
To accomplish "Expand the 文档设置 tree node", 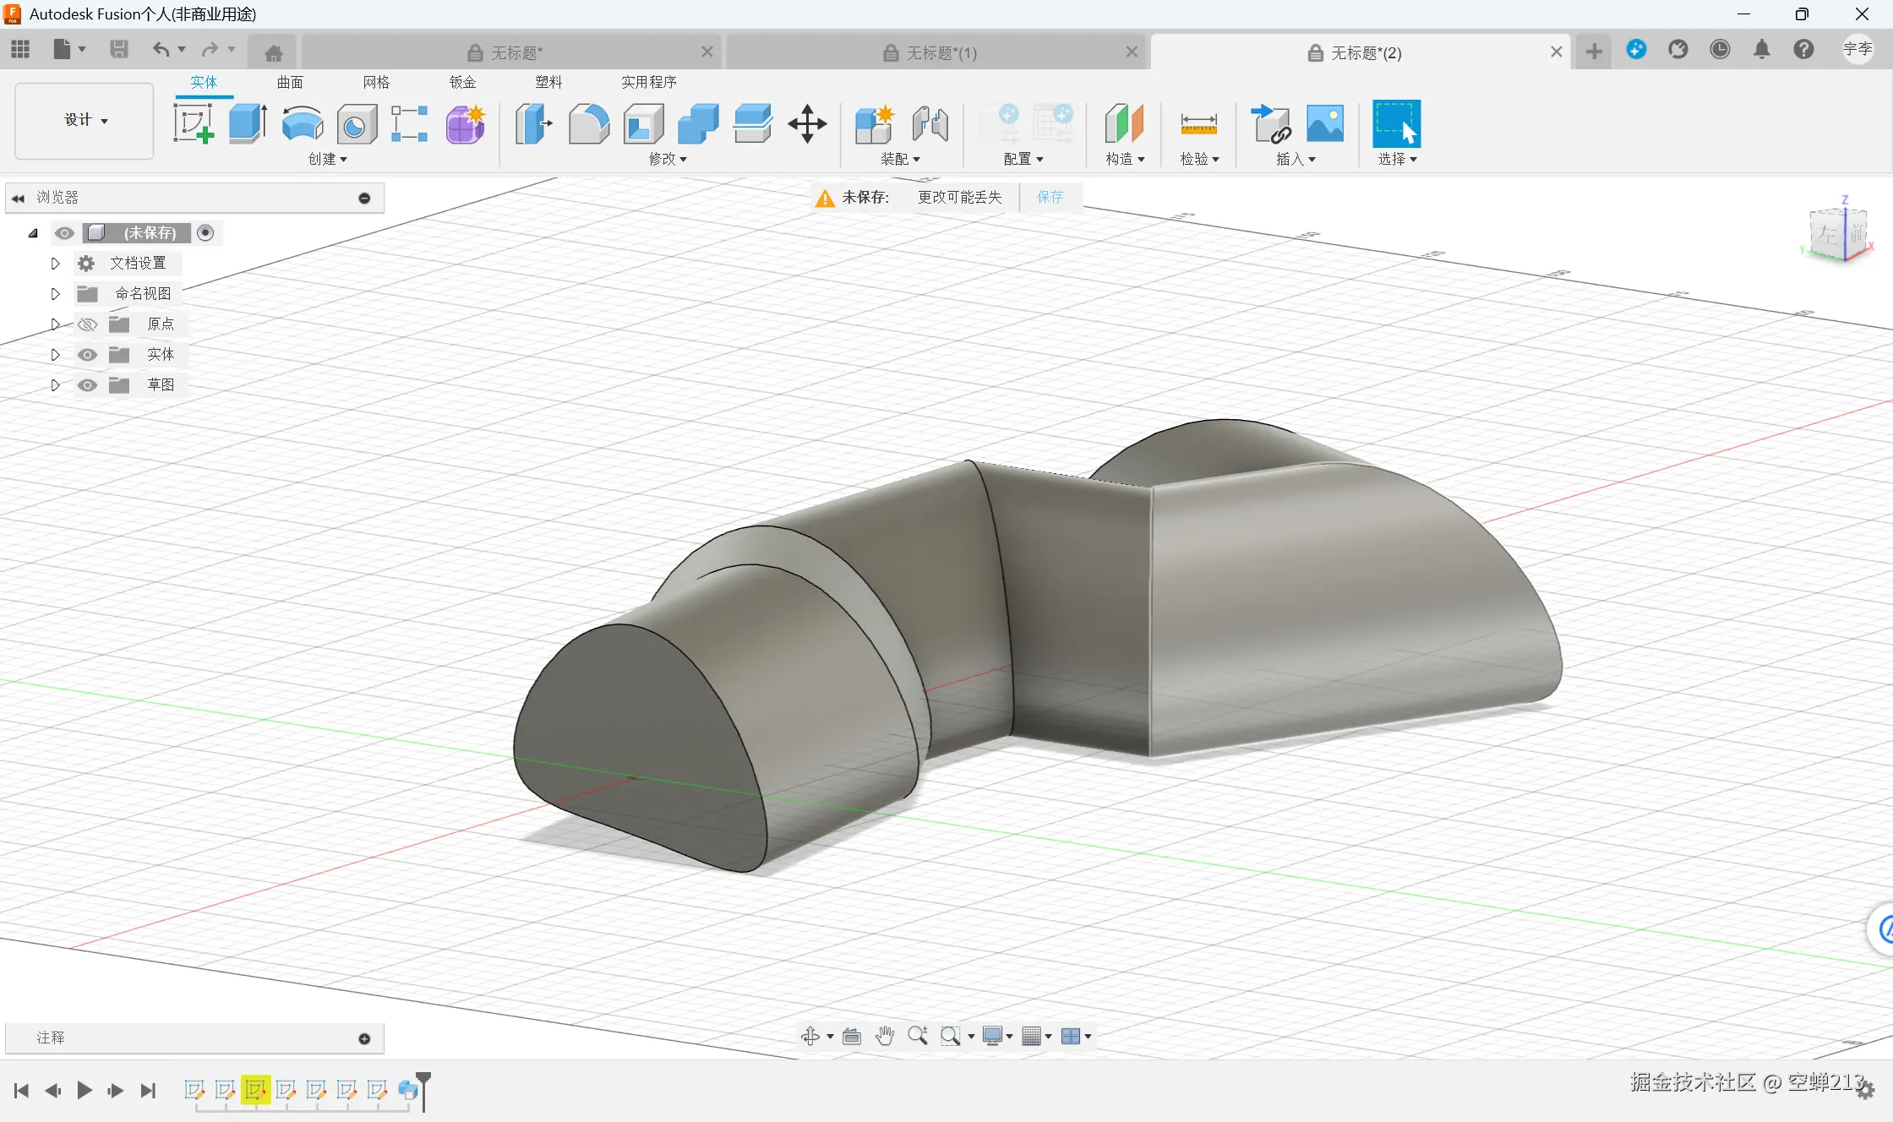I will point(56,264).
